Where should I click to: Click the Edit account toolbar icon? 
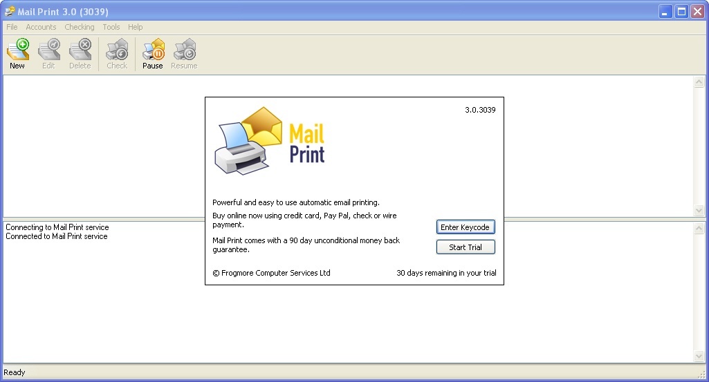[x=48, y=54]
